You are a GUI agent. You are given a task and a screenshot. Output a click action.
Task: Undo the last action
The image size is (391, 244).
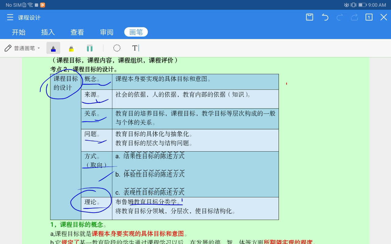325,17
